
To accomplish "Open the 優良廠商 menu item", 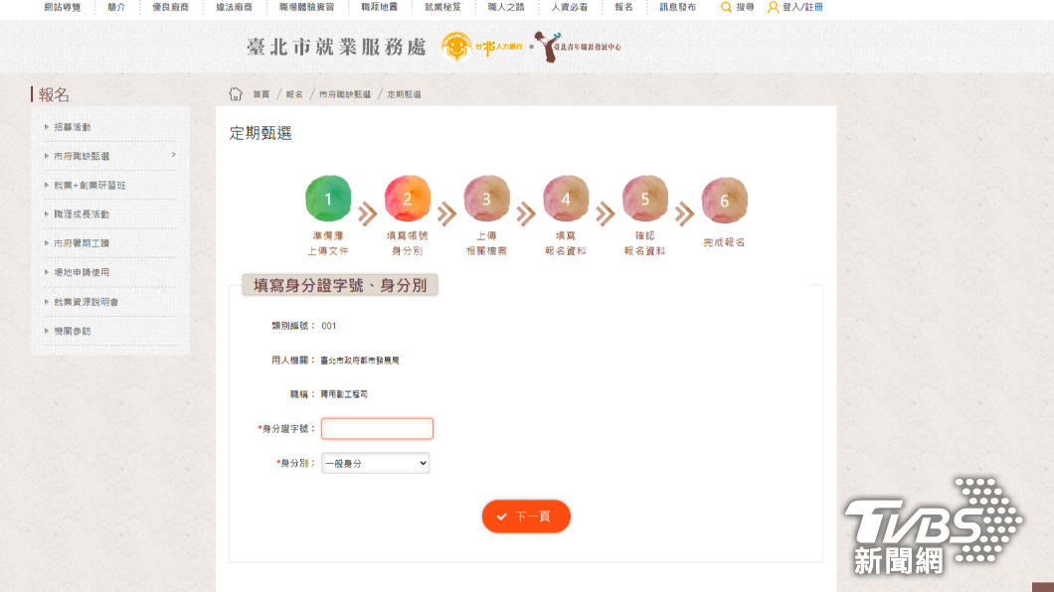I will tap(171, 7).
